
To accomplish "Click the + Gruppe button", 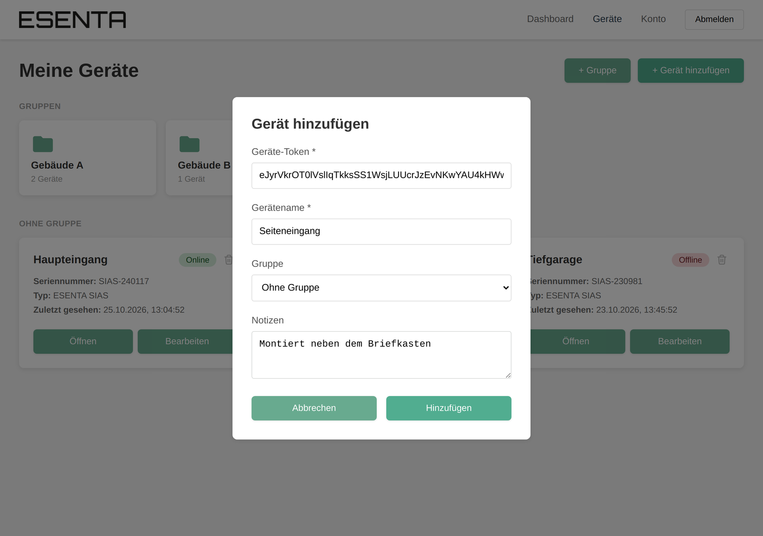I will click(x=598, y=71).
